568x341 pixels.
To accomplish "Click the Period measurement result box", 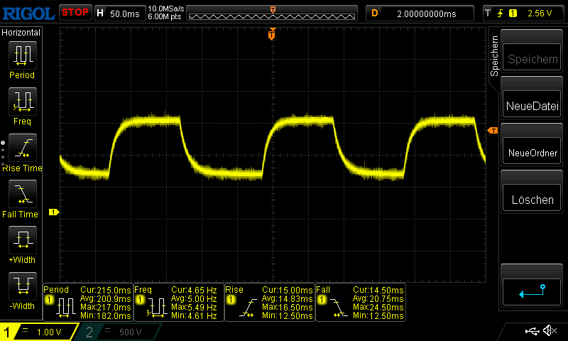I will click(x=87, y=302).
